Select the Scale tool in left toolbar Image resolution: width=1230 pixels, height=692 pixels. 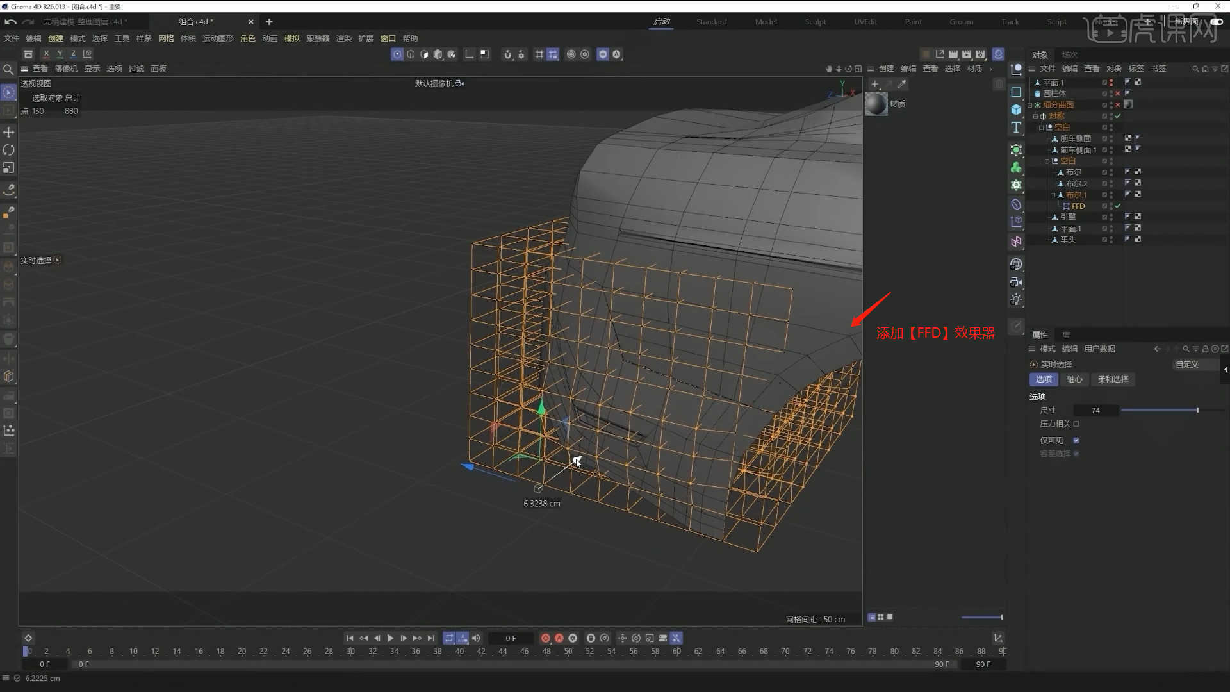coord(9,168)
